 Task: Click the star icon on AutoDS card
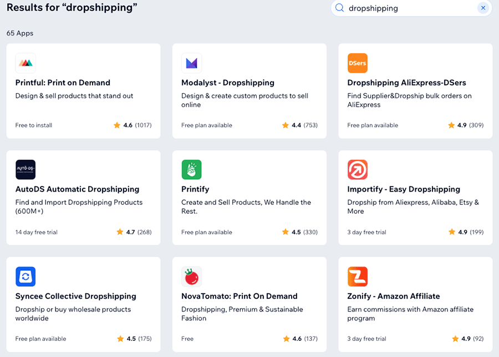[120, 232]
